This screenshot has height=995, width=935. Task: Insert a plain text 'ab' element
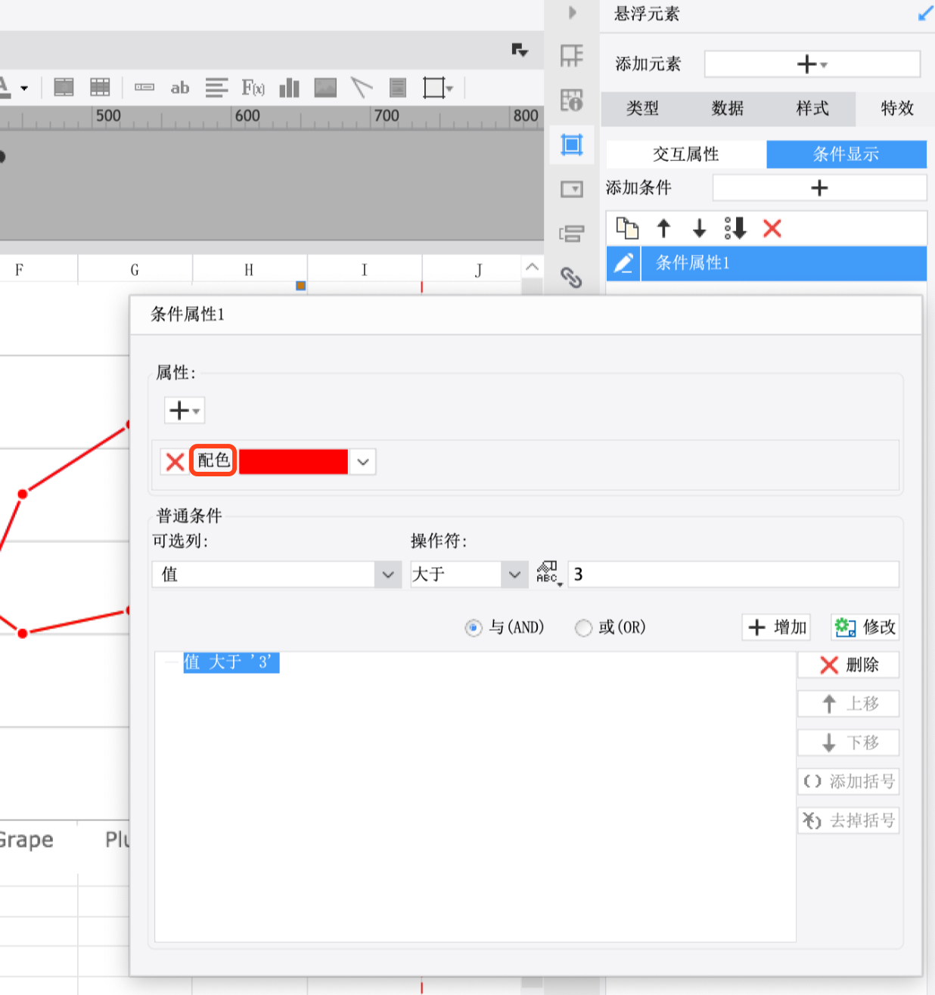(x=180, y=88)
